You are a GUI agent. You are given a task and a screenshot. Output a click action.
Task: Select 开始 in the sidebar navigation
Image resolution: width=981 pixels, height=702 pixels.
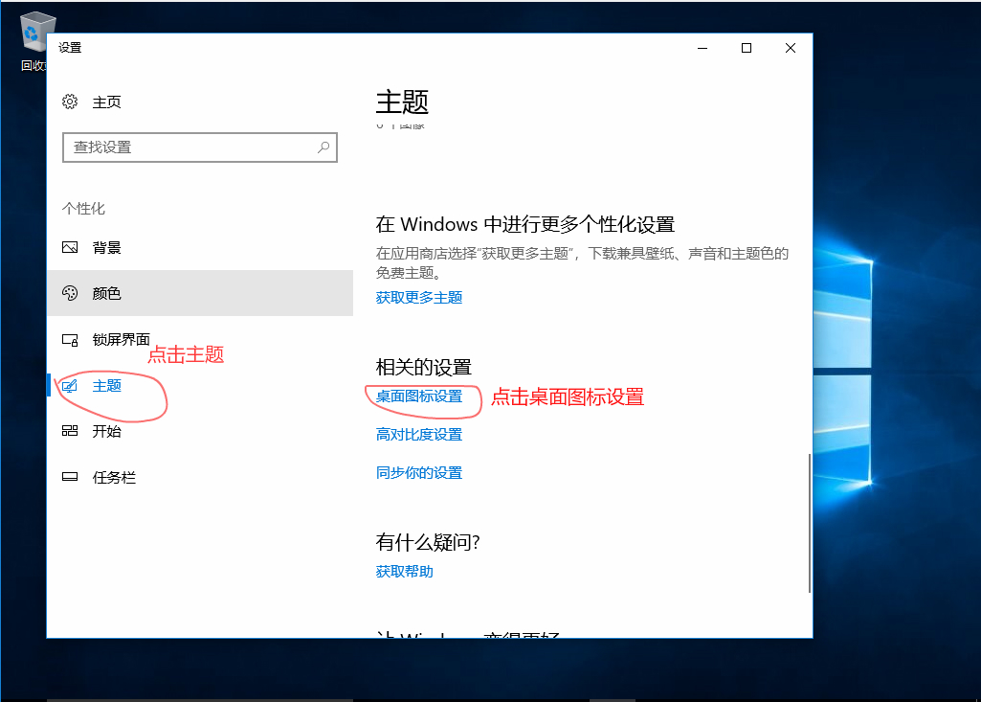pos(105,431)
